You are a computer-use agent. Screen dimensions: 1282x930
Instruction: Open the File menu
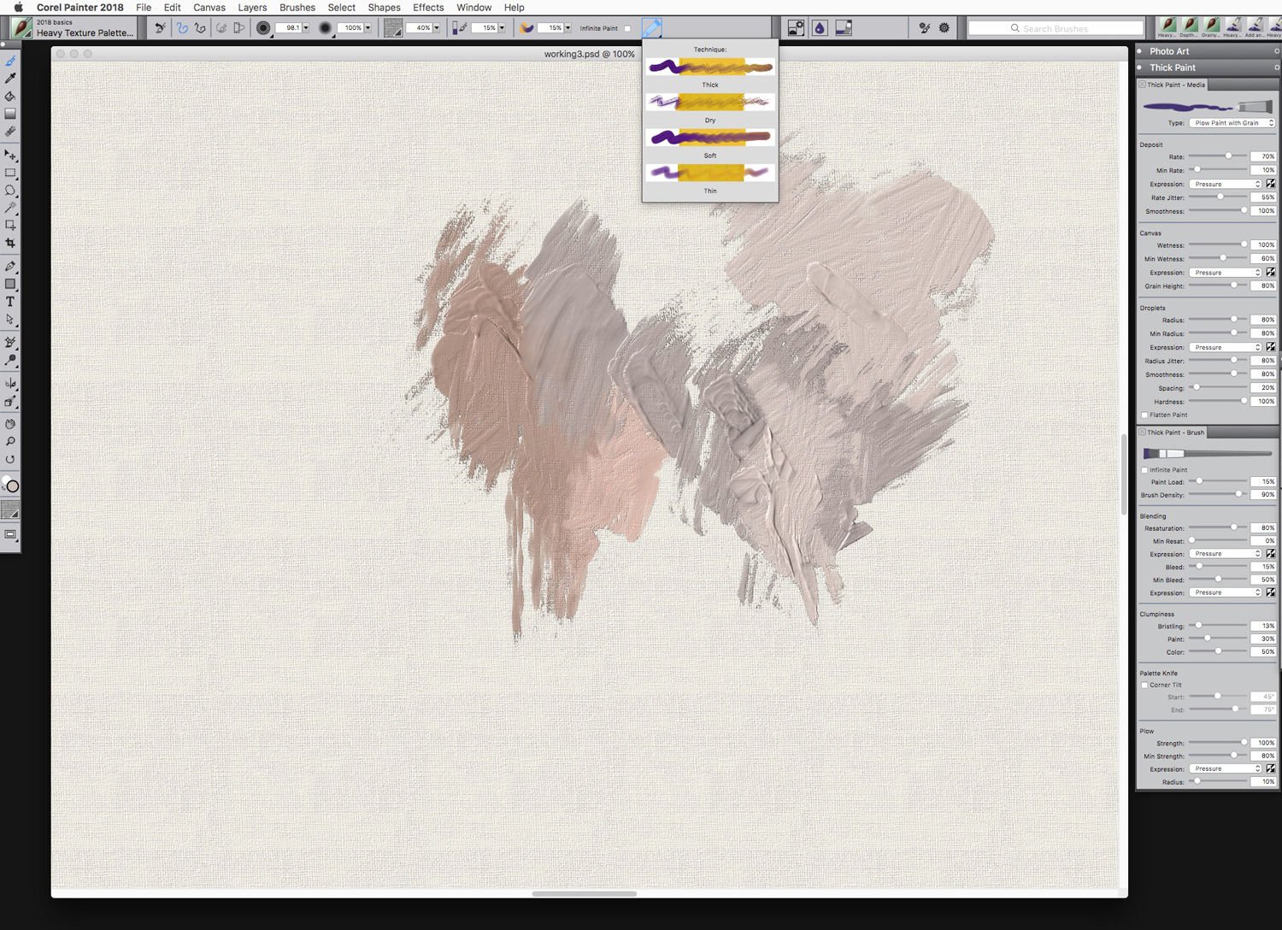pos(144,8)
